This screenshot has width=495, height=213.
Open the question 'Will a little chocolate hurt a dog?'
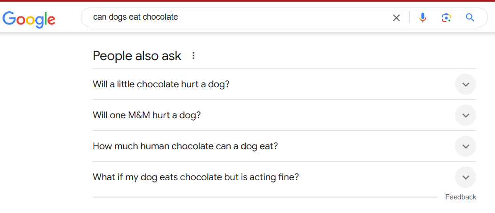tap(161, 84)
